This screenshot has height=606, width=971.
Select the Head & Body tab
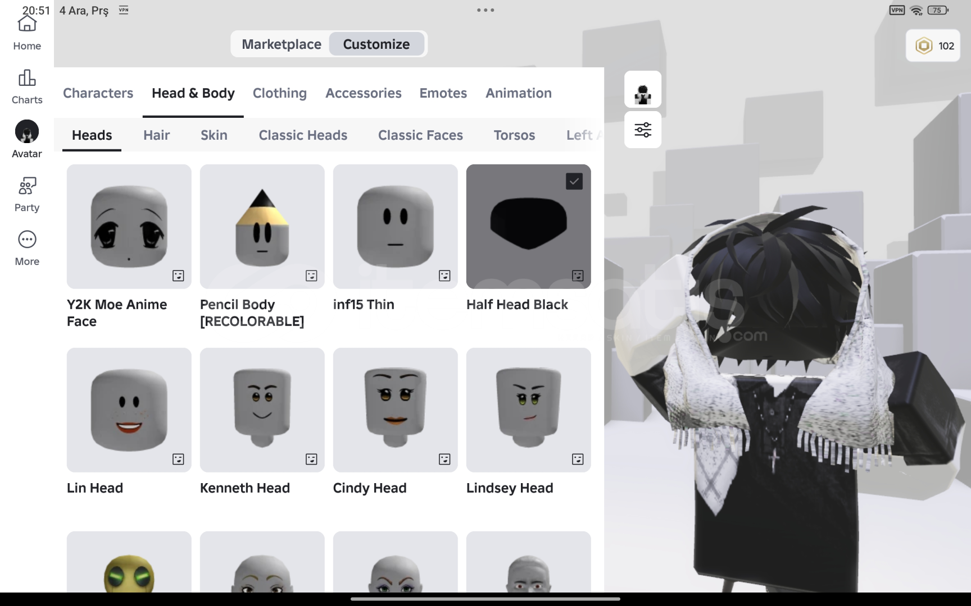[193, 93]
